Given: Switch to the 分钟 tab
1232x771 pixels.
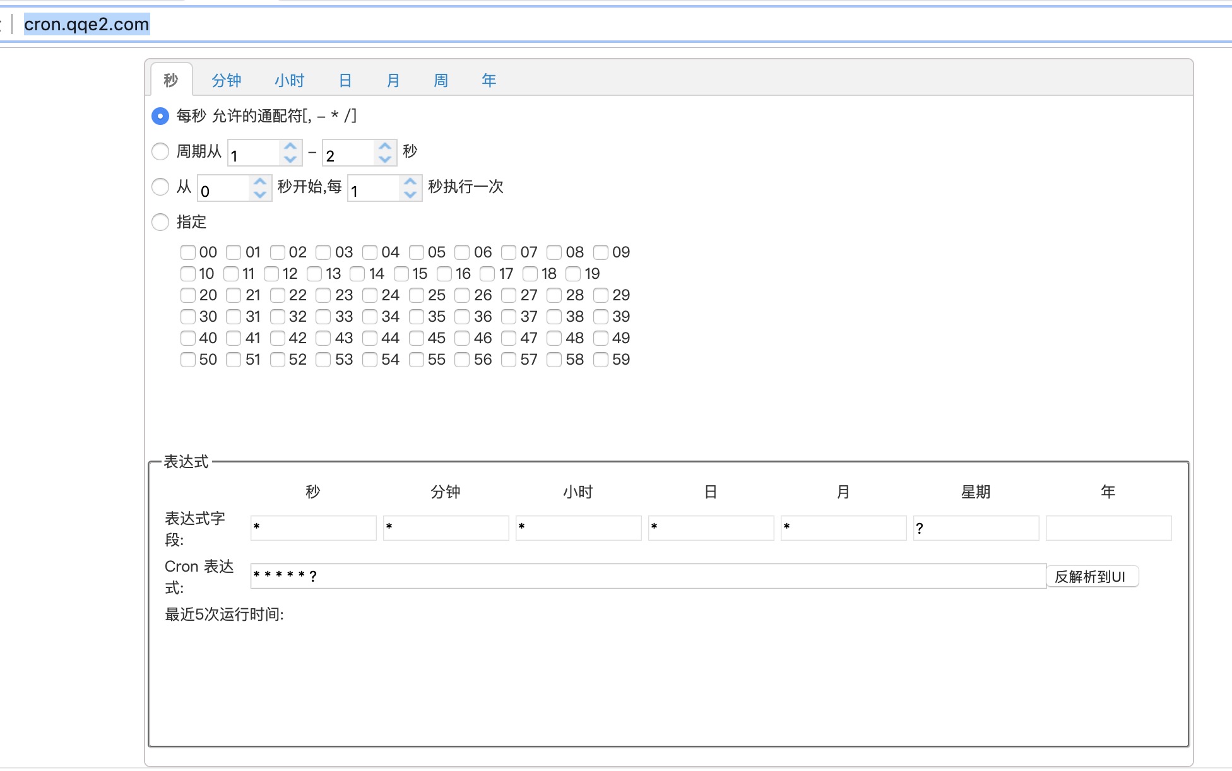Looking at the screenshot, I should pos(226,80).
